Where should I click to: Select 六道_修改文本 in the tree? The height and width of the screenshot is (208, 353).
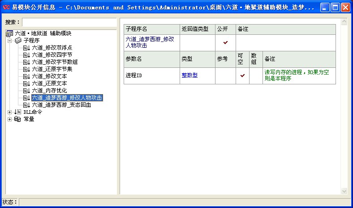(49, 76)
